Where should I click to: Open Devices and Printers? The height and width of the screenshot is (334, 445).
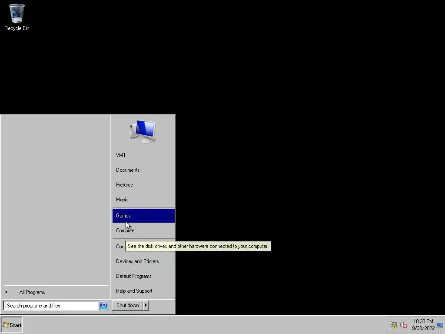[x=143, y=261]
